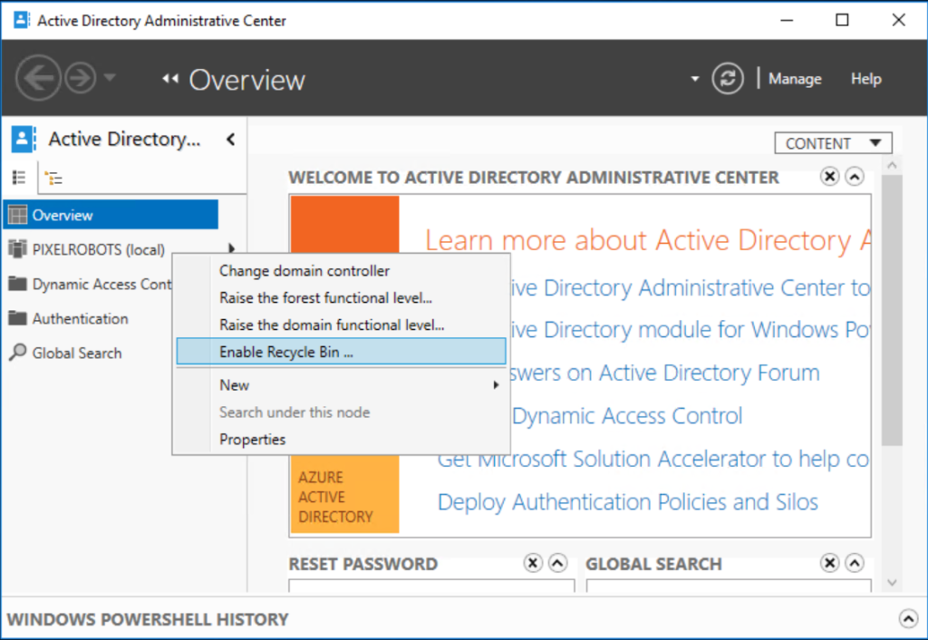
Task: Open the Manage menu
Action: point(795,79)
